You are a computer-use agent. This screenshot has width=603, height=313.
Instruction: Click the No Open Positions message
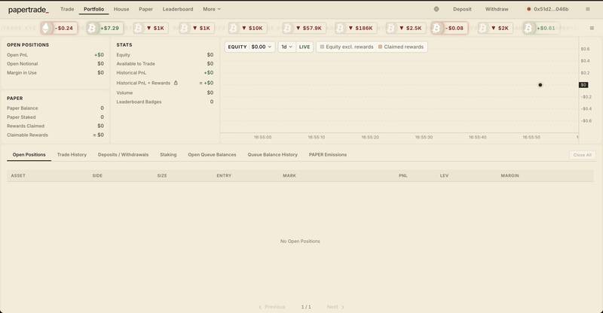pos(300,242)
